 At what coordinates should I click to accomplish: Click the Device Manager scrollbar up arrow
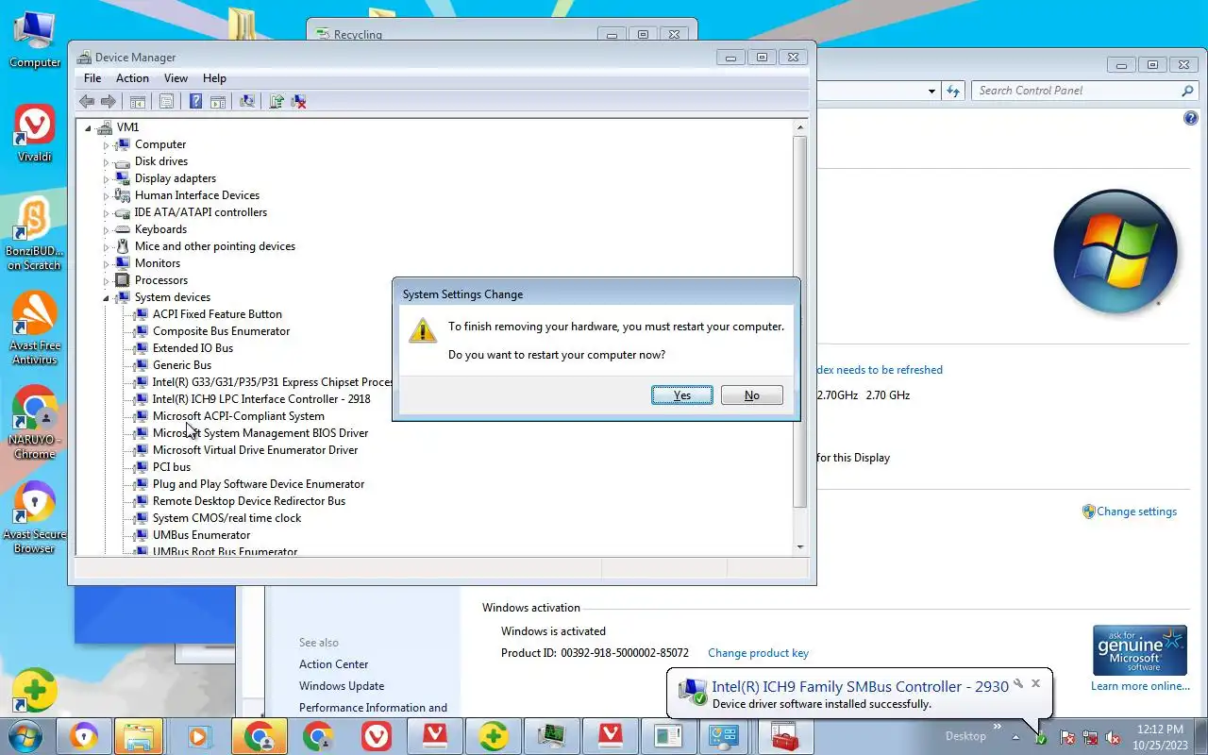[800, 126]
